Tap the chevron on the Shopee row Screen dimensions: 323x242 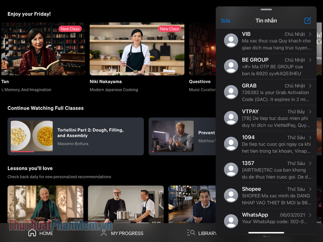pos(310,189)
